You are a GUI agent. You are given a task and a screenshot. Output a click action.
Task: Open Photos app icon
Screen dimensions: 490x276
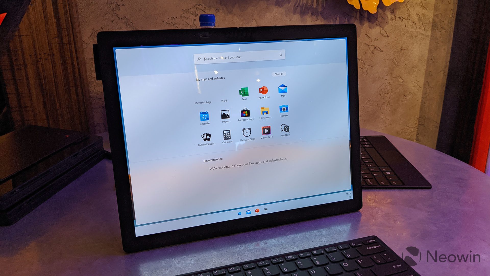coord(225,114)
